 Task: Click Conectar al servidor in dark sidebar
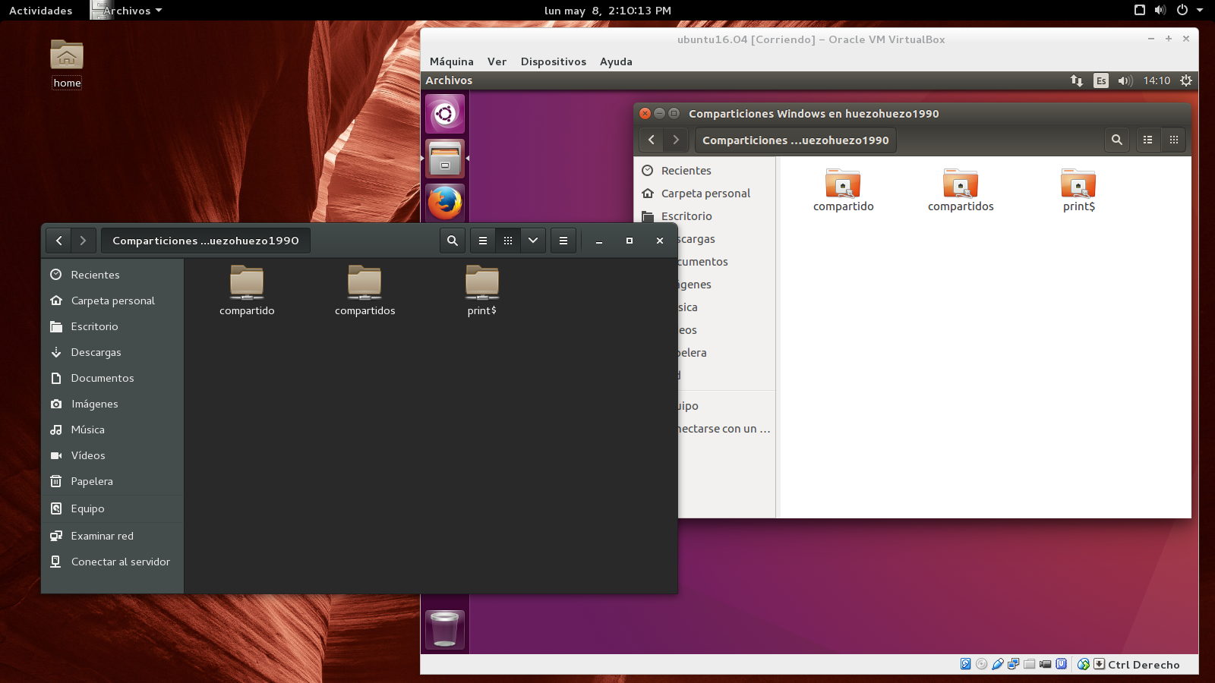tap(112, 562)
